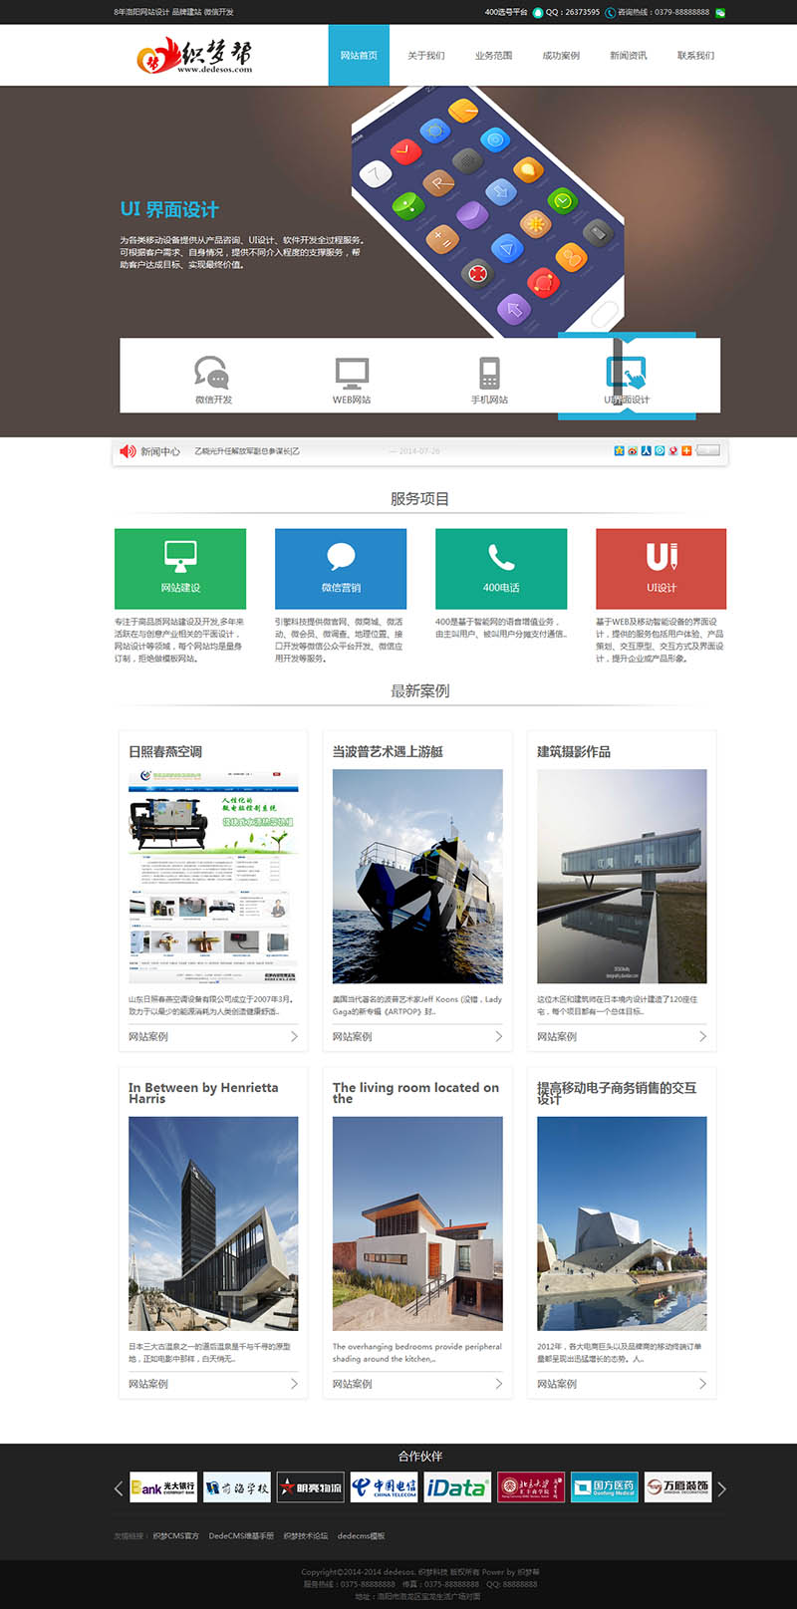
Task: Click the 手机网站 phone icon
Action: coord(489,373)
